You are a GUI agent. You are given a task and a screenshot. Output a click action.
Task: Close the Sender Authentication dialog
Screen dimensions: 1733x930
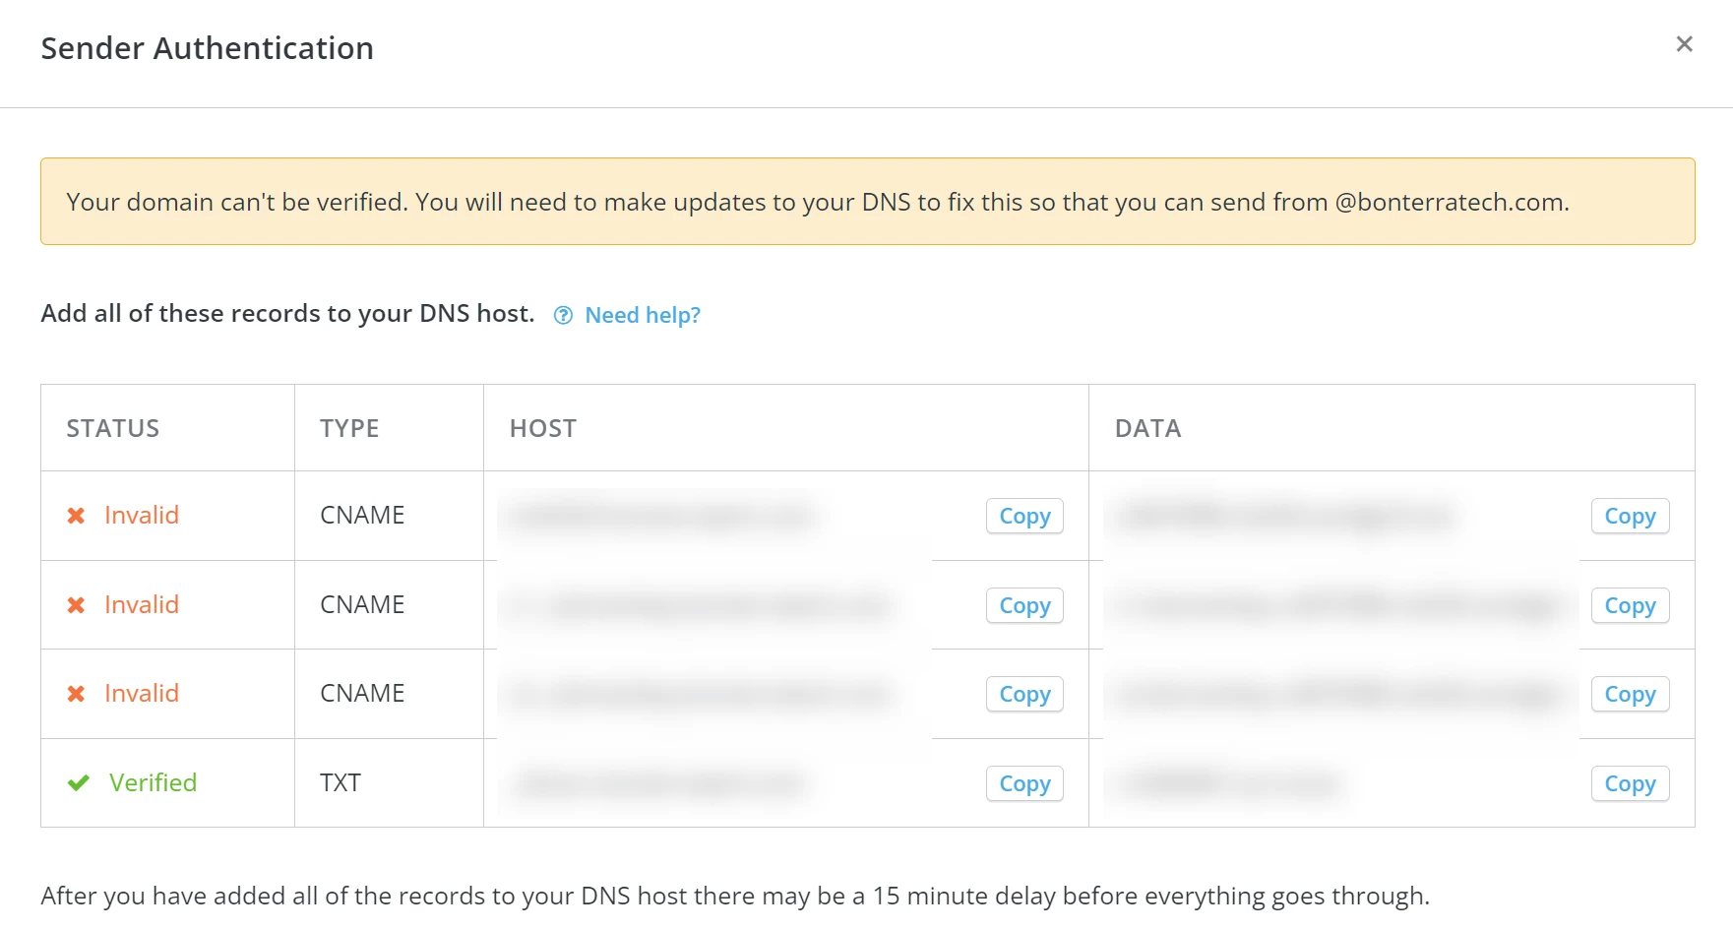tap(1684, 43)
